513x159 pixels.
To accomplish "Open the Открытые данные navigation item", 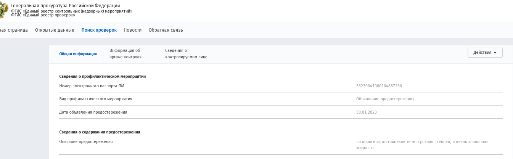I will [55, 30].
